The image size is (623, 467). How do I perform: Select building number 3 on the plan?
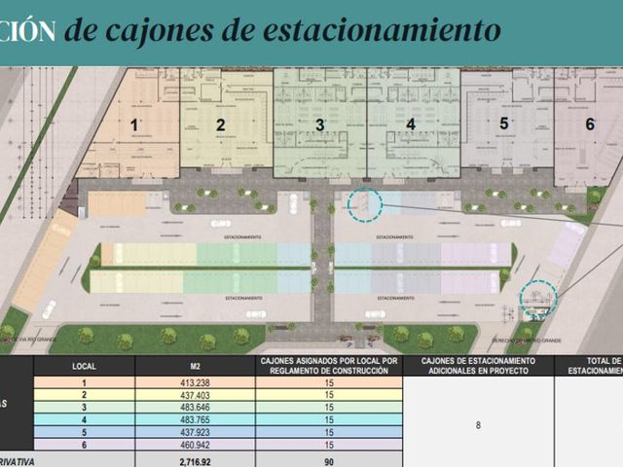[x=320, y=126]
